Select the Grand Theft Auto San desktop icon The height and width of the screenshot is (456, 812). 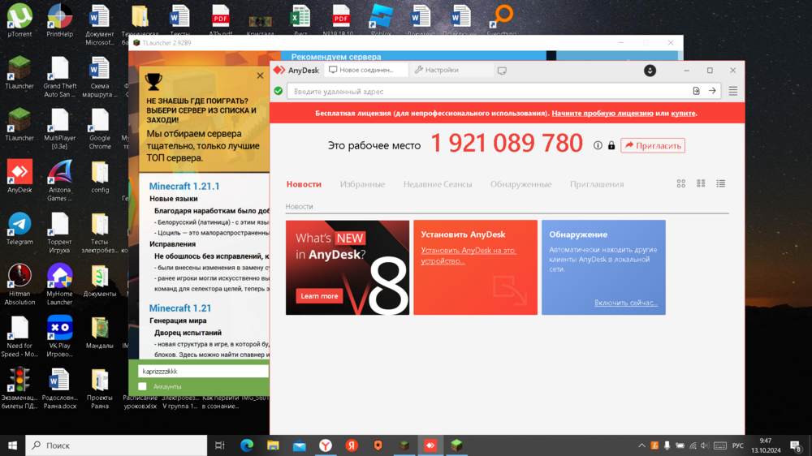pos(59,77)
